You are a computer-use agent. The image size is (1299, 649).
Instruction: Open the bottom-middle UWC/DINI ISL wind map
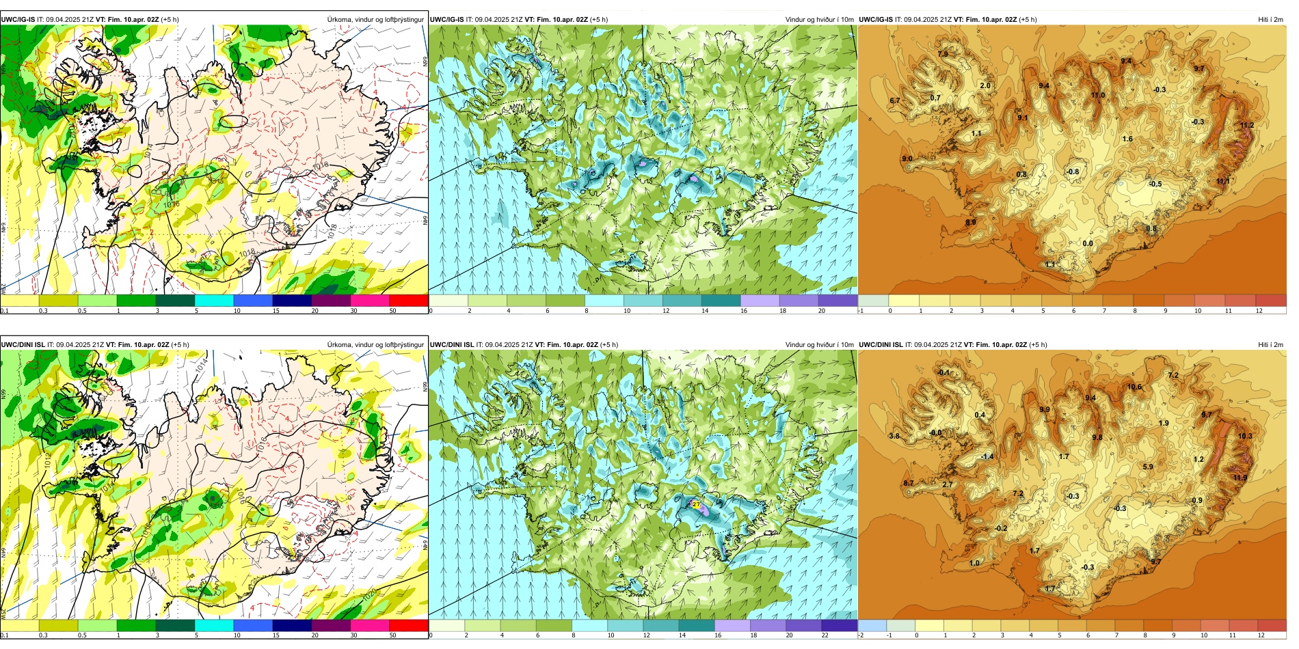click(x=643, y=484)
